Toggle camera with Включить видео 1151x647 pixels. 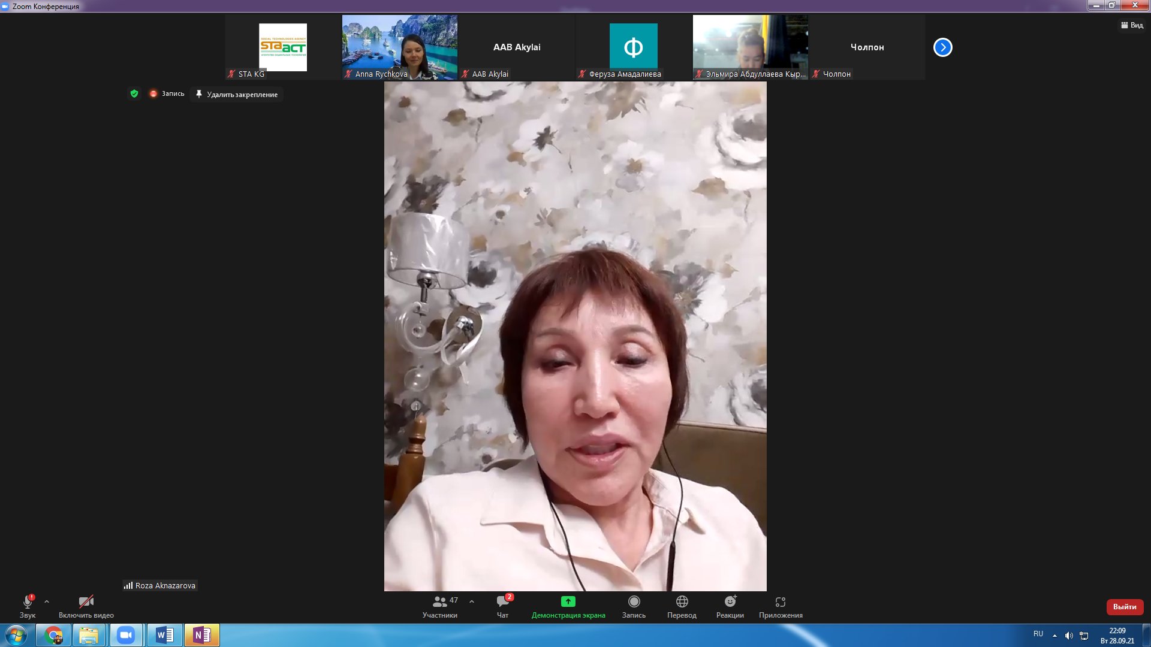coord(86,602)
